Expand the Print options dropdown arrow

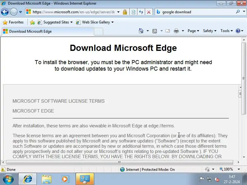coord(183,31)
